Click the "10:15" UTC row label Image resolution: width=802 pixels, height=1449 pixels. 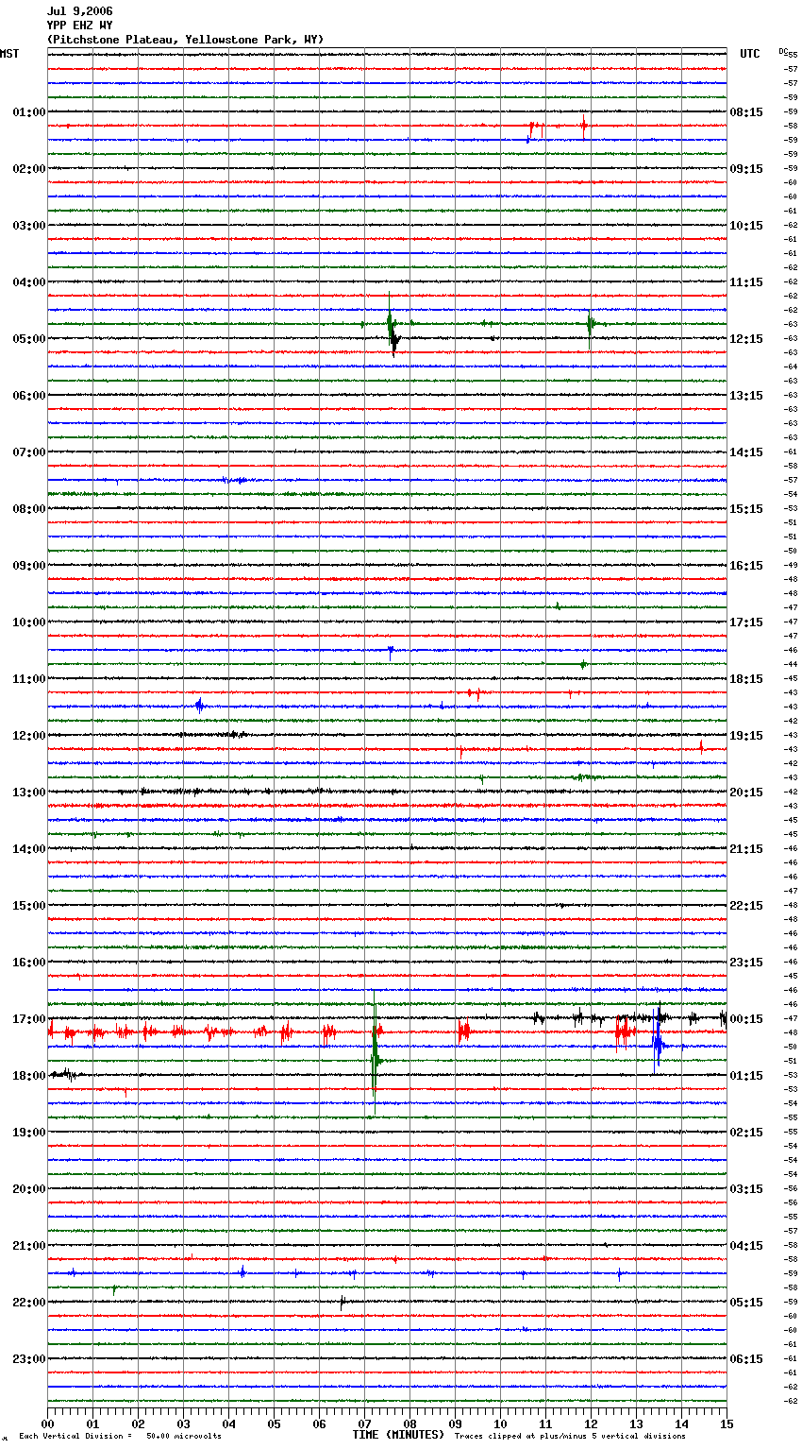click(746, 226)
